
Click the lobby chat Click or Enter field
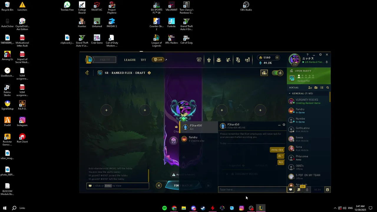pos(118,186)
